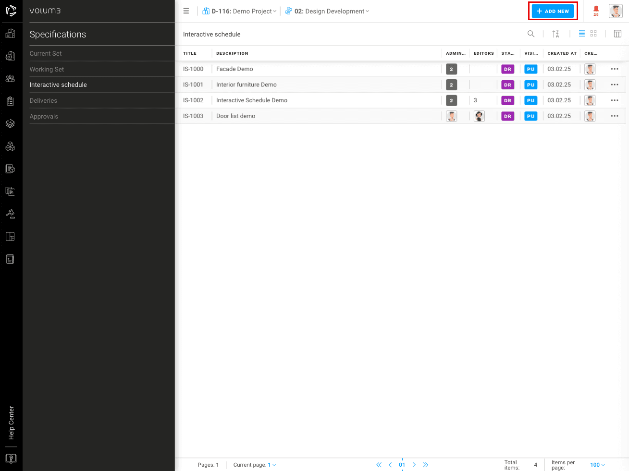Viewport: 629px width, 471px height.
Task: Sort by the Description column header
Action: click(232, 53)
